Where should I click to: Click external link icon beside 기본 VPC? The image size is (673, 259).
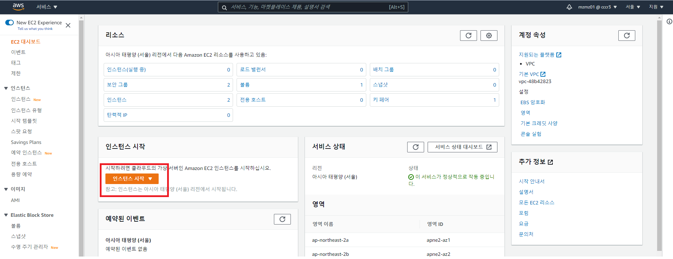(x=543, y=74)
